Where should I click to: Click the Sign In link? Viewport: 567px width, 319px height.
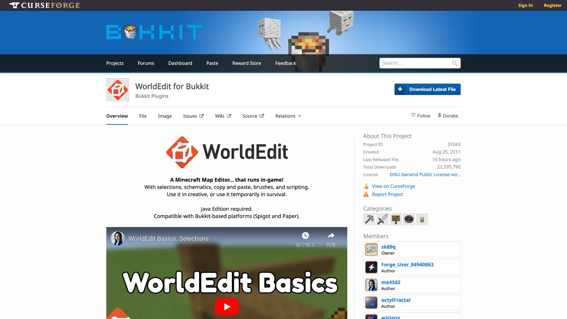525,5
